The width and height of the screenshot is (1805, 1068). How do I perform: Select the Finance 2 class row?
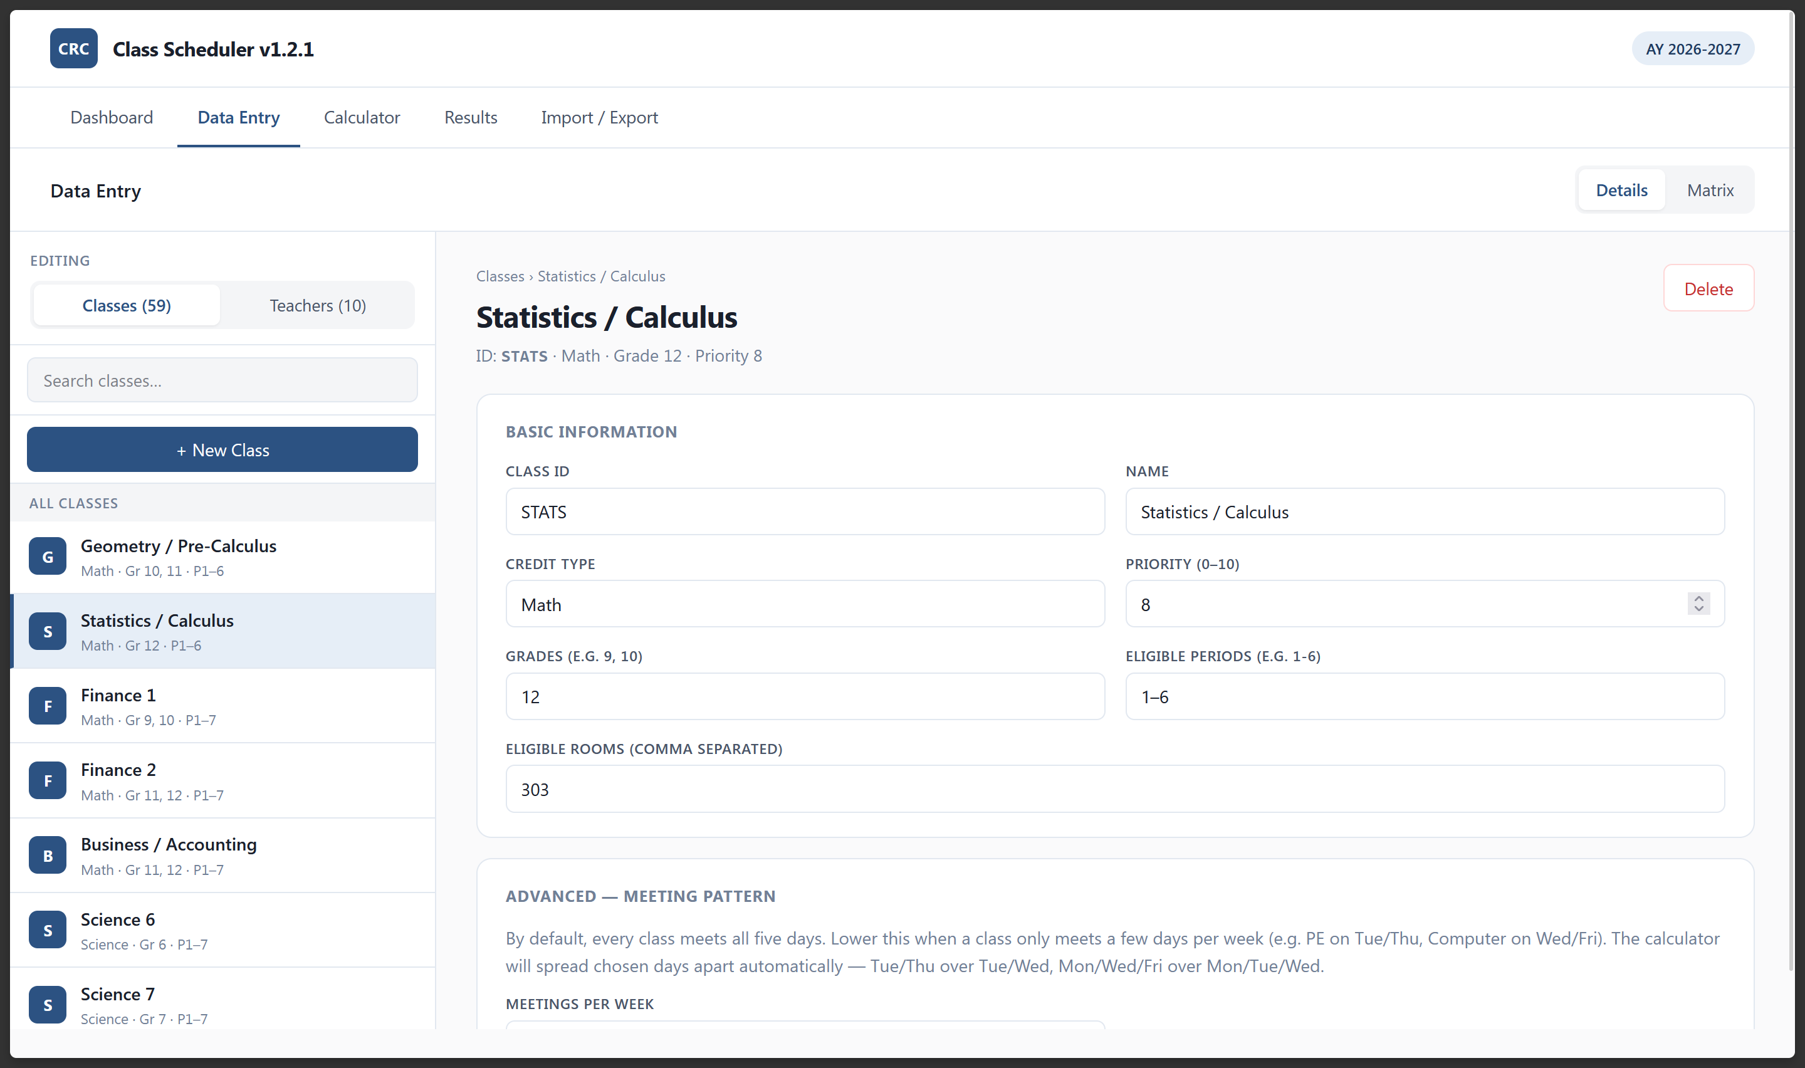click(223, 781)
